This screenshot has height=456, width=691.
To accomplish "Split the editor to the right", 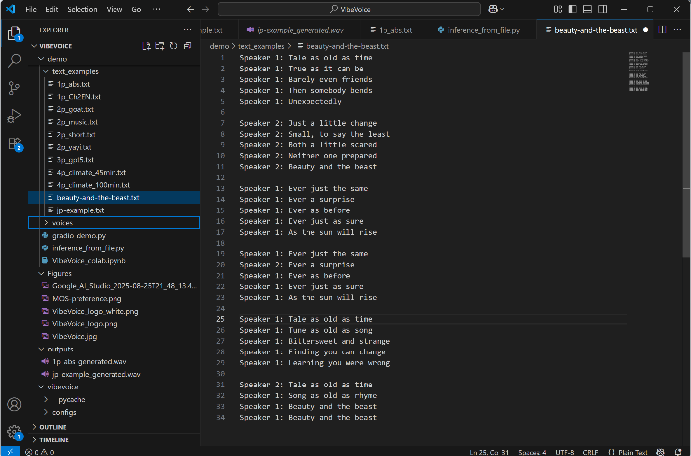I will pyautogui.click(x=662, y=30).
